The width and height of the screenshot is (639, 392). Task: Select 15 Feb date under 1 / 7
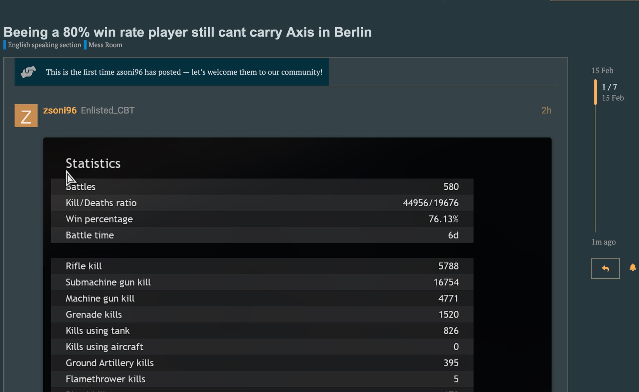(612, 98)
